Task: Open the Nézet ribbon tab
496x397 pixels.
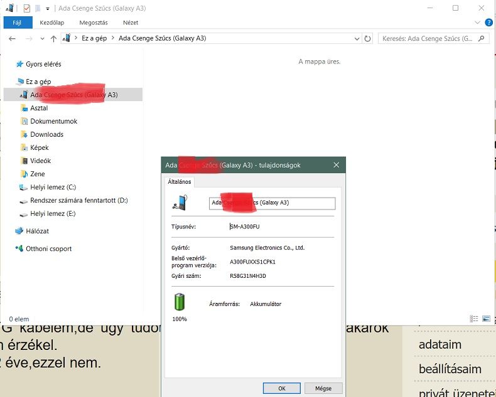Action: point(131,23)
